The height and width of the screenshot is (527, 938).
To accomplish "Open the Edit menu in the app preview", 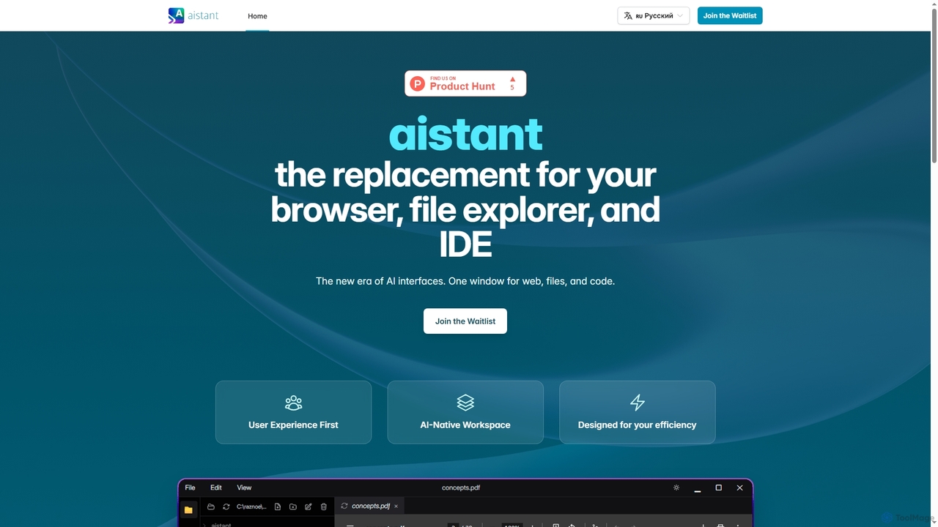I will 216,487.
